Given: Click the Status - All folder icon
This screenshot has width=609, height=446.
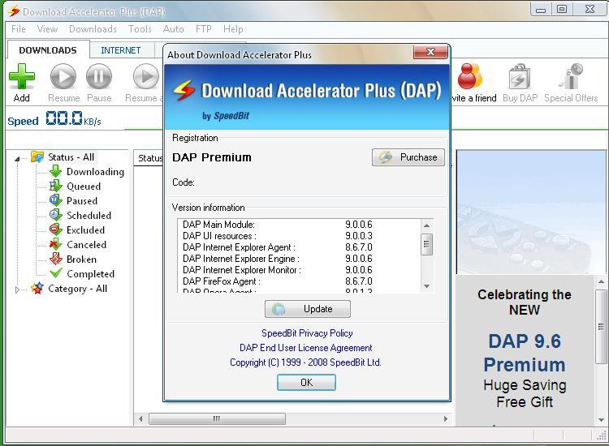Looking at the screenshot, I should (37, 157).
